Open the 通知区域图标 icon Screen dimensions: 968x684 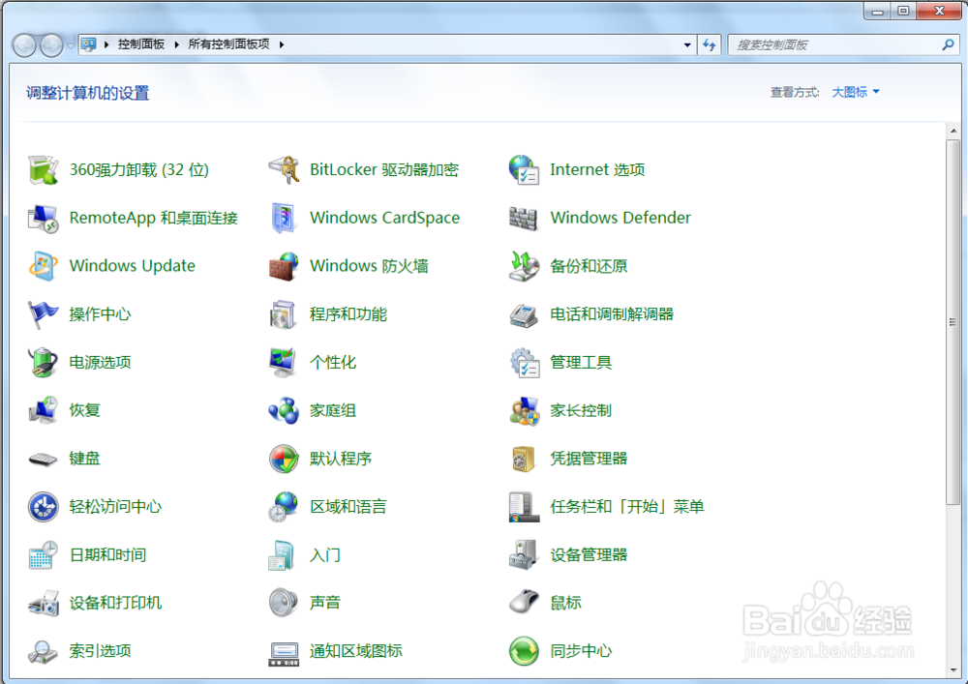click(284, 652)
